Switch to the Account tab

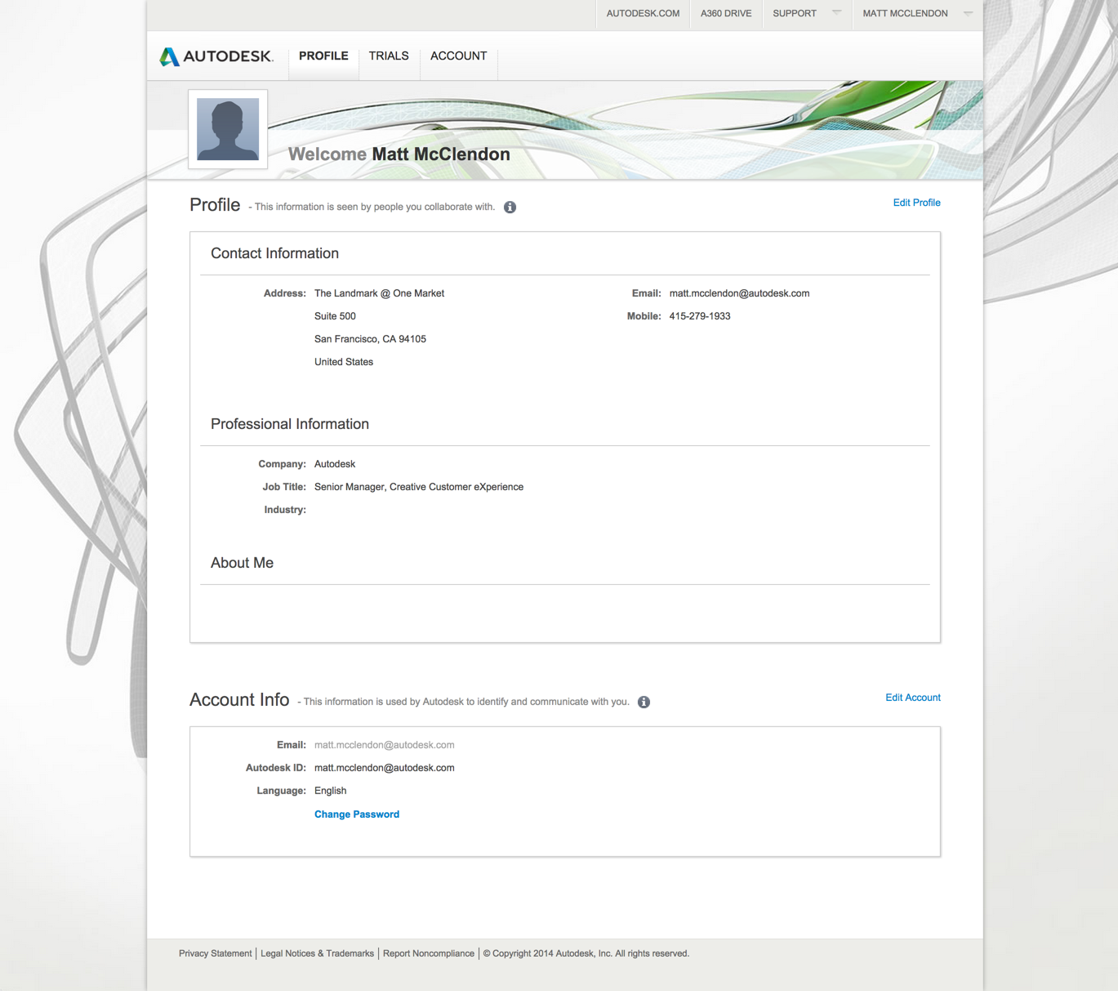pos(459,56)
